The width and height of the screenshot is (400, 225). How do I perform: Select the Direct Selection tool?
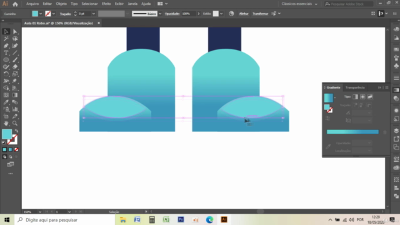[x=15, y=32]
